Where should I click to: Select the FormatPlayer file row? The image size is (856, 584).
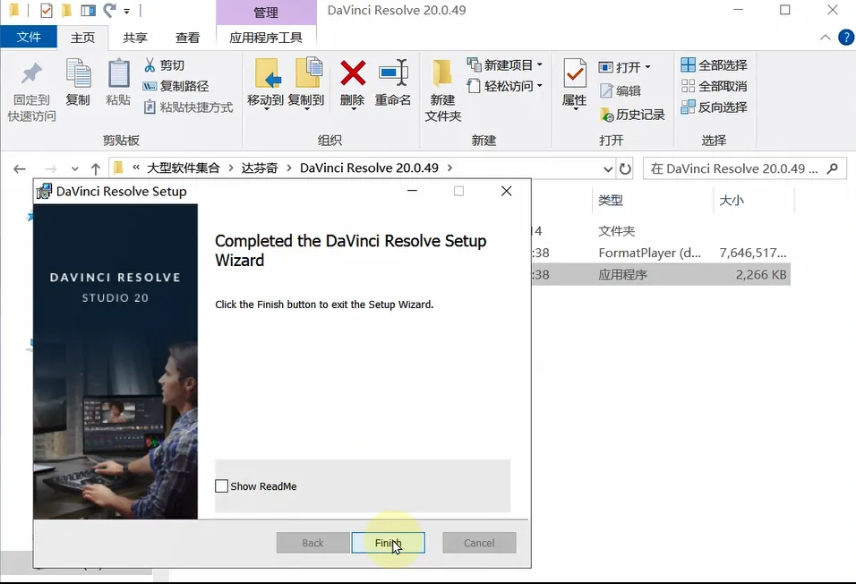pos(661,253)
